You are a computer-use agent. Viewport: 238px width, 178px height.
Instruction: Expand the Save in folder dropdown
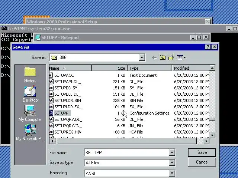(142, 57)
